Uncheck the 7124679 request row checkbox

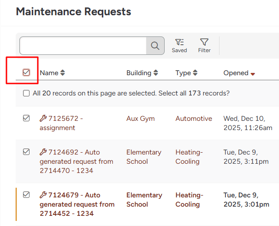point(26,195)
